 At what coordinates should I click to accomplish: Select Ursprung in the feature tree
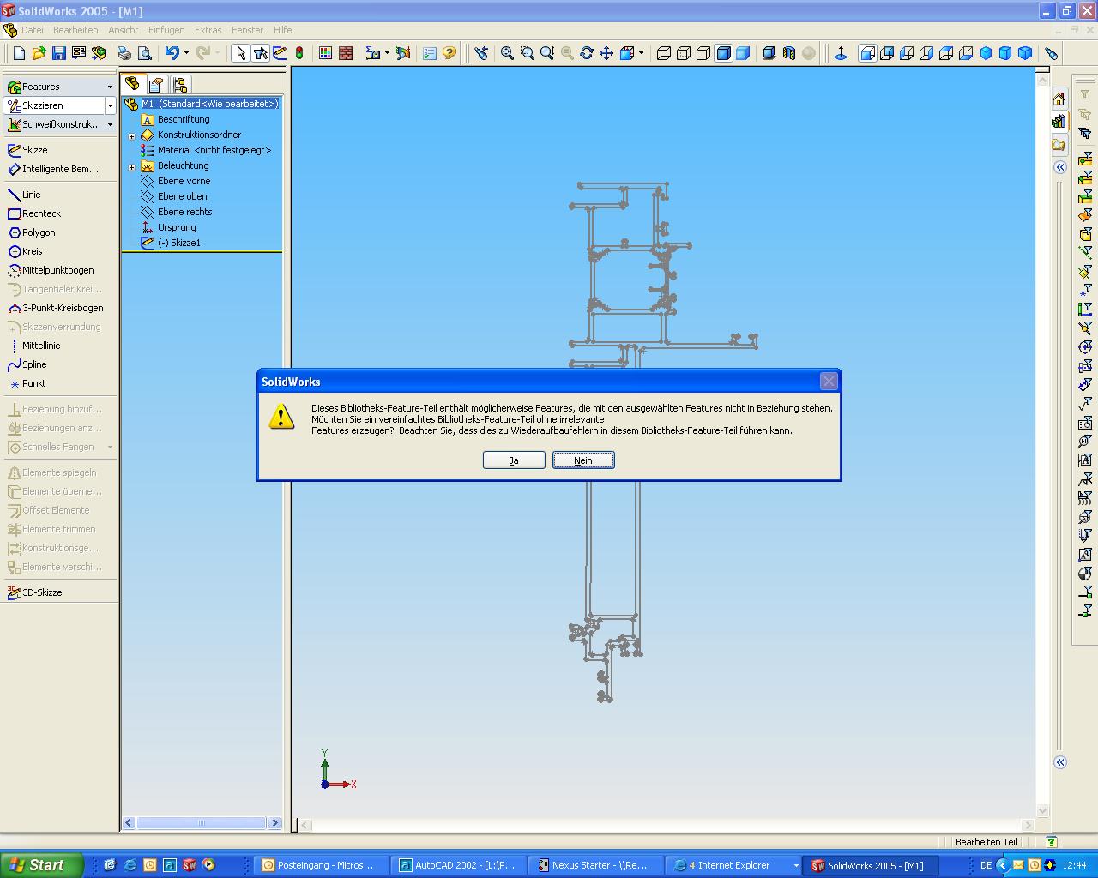pos(168,227)
